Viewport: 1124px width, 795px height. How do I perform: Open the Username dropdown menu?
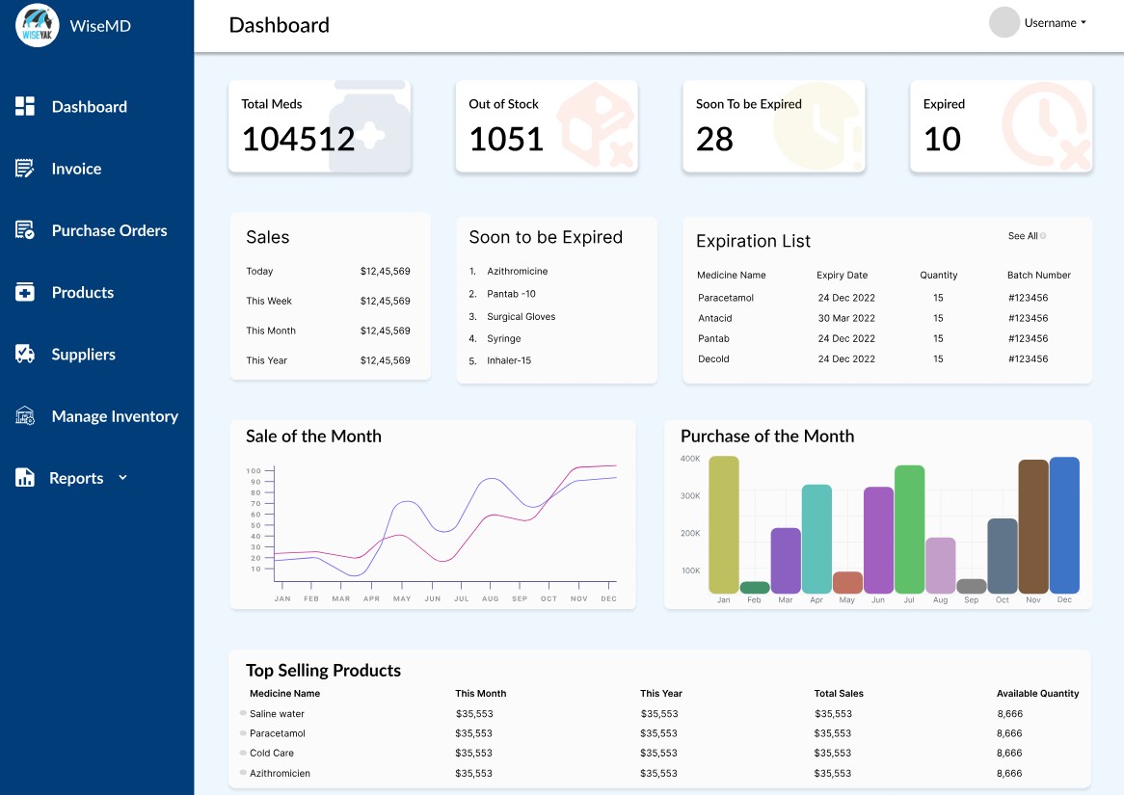(1056, 23)
